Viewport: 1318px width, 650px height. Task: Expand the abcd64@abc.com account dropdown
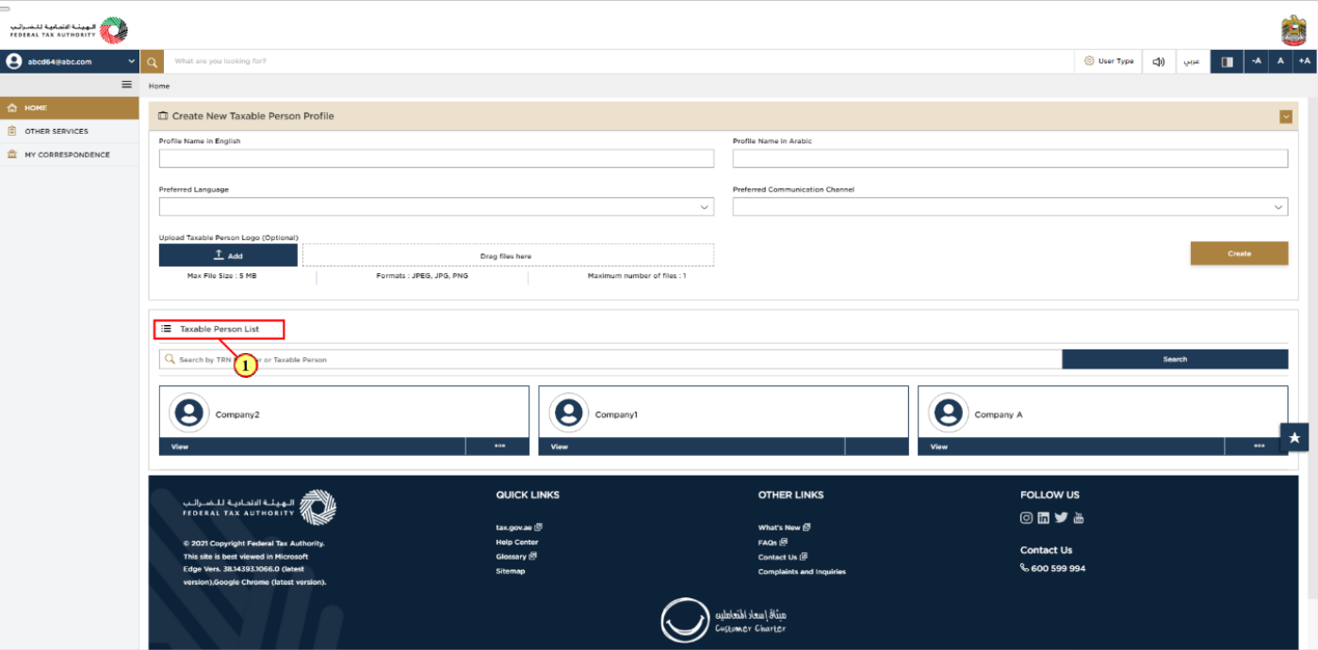(132, 61)
